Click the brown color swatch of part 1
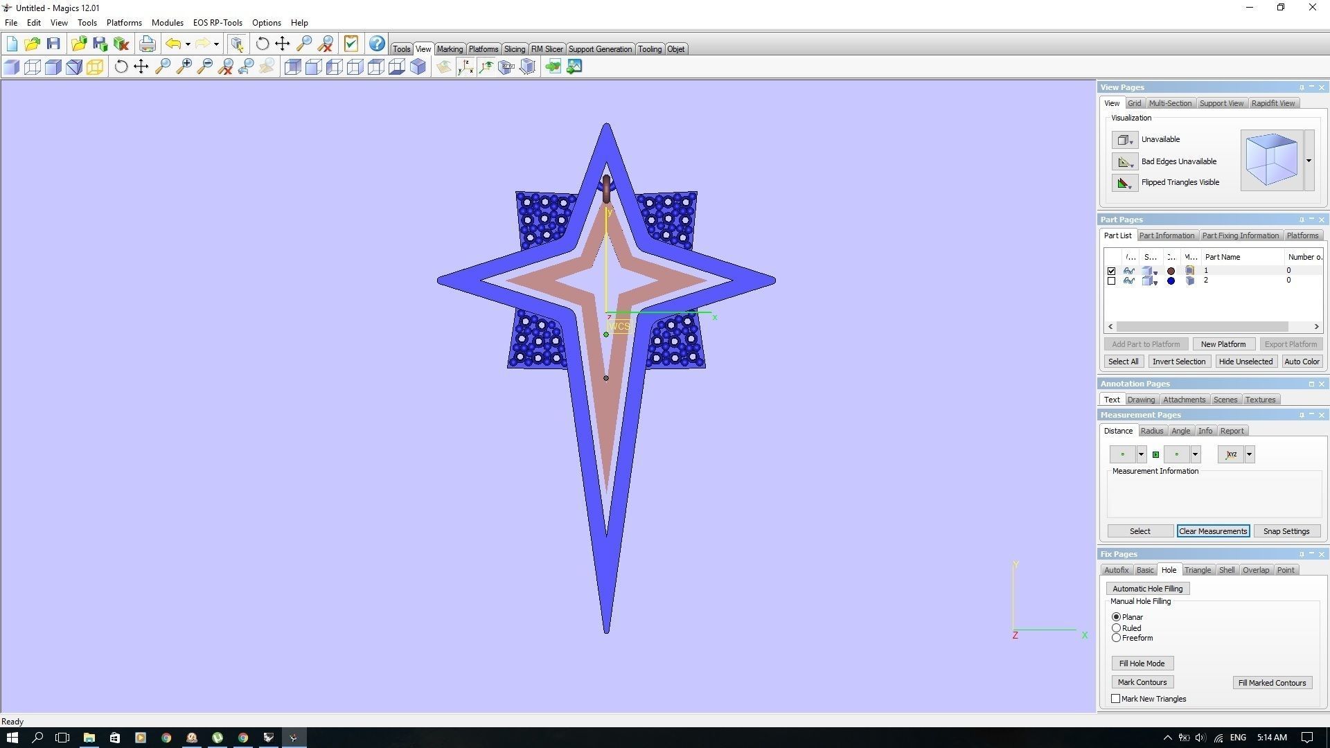Screen dimensions: 1330x748 pos(1171,271)
